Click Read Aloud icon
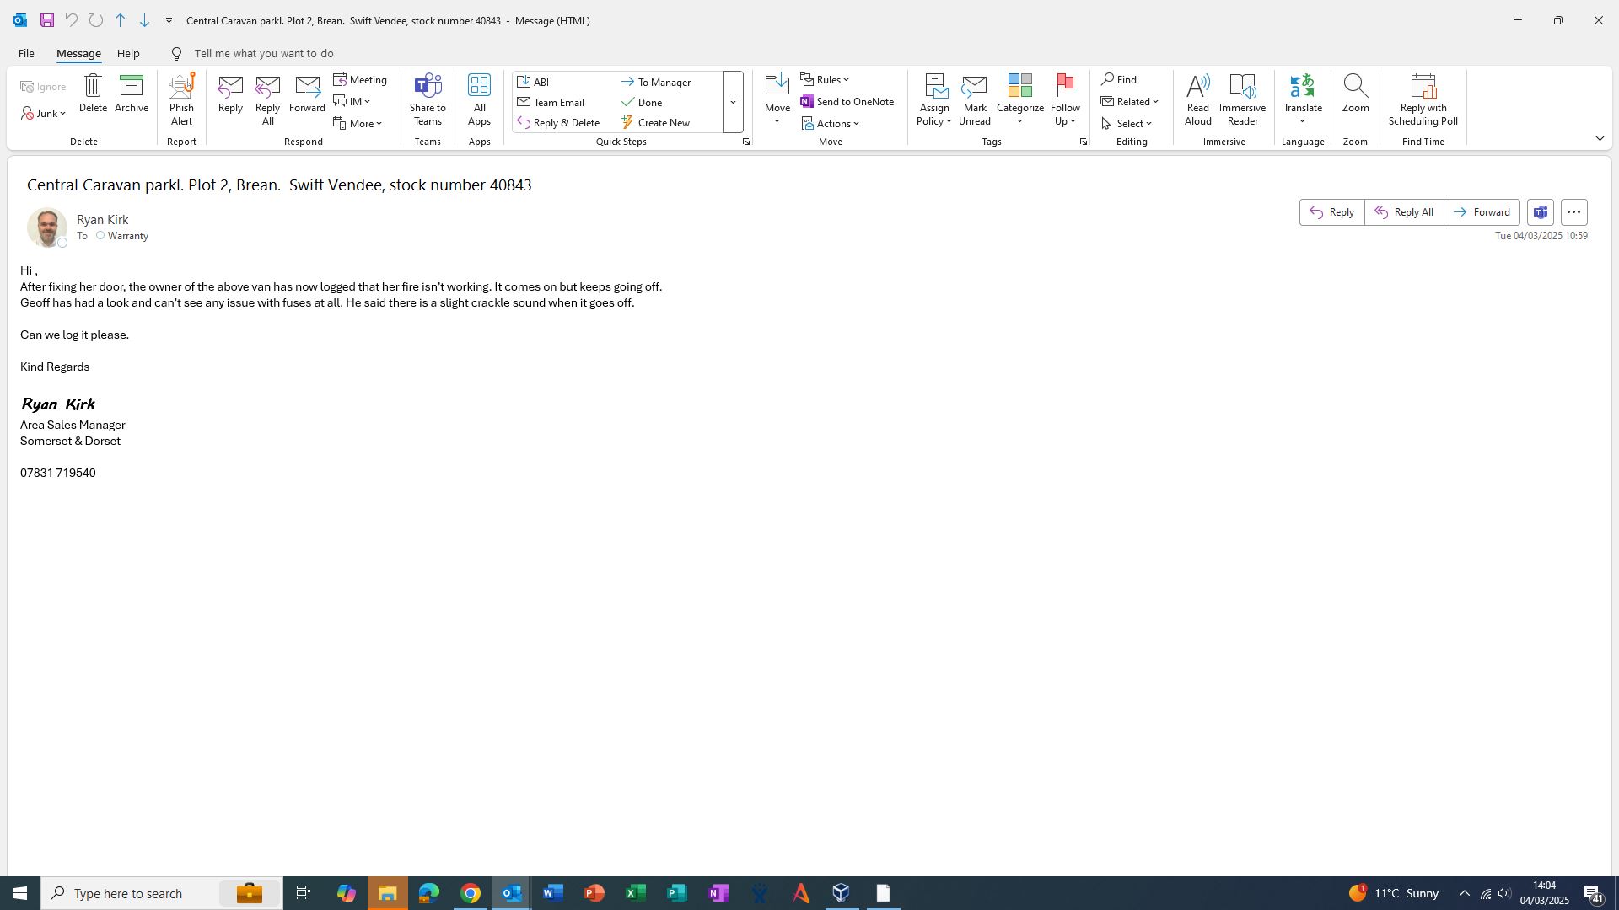 pyautogui.click(x=1197, y=87)
